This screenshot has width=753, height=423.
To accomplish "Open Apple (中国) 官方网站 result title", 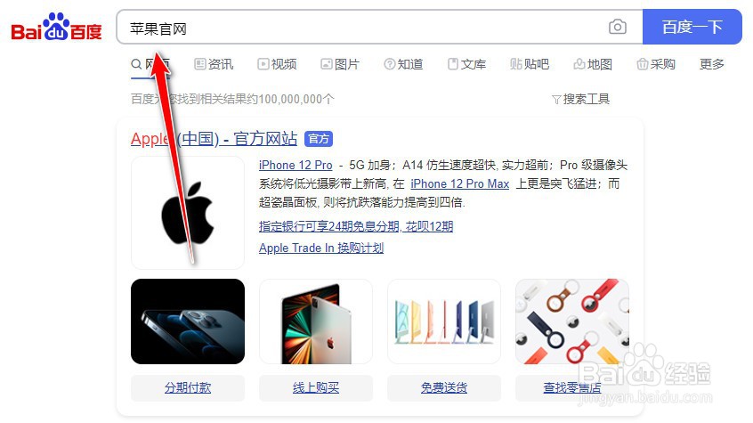I will click(x=215, y=139).
